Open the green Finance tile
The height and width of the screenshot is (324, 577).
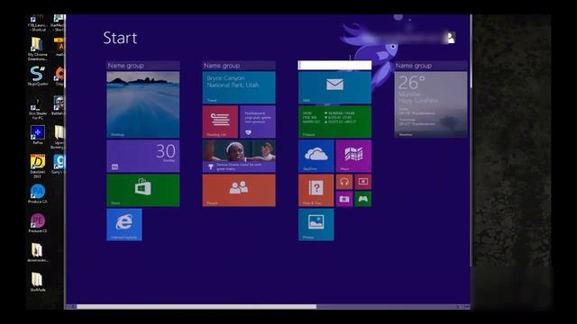click(334, 122)
